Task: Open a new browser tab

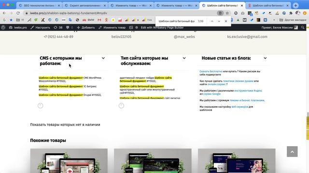Action: coord(295,5)
